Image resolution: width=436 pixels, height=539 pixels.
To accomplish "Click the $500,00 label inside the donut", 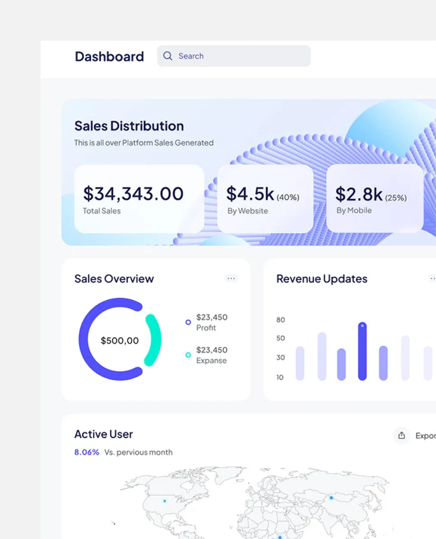I will (119, 341).
